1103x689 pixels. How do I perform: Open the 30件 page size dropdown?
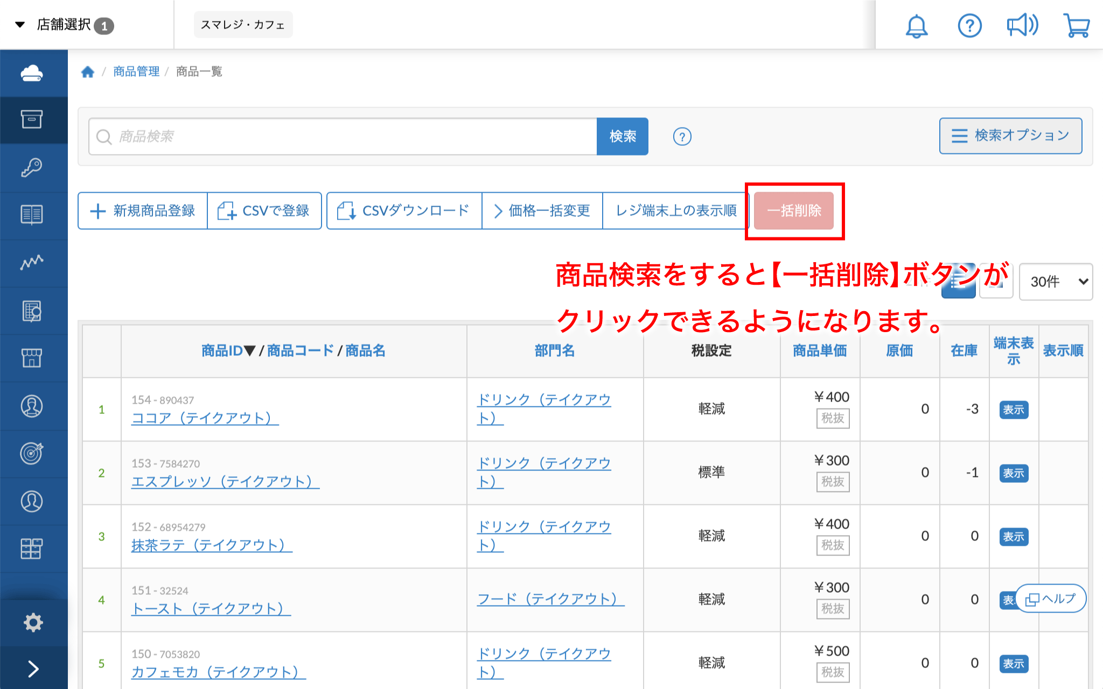pos(1055,282)
